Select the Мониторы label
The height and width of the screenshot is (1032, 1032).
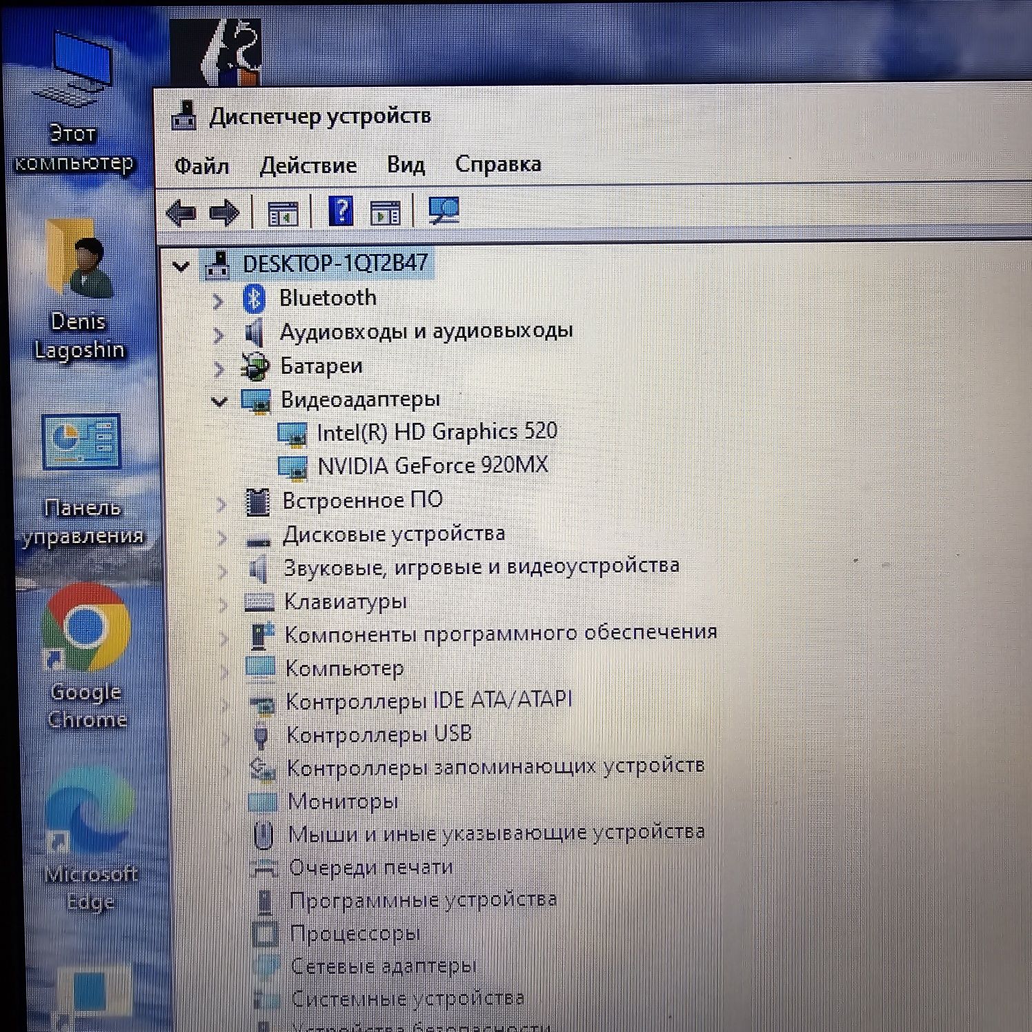(x=343, y=802)
